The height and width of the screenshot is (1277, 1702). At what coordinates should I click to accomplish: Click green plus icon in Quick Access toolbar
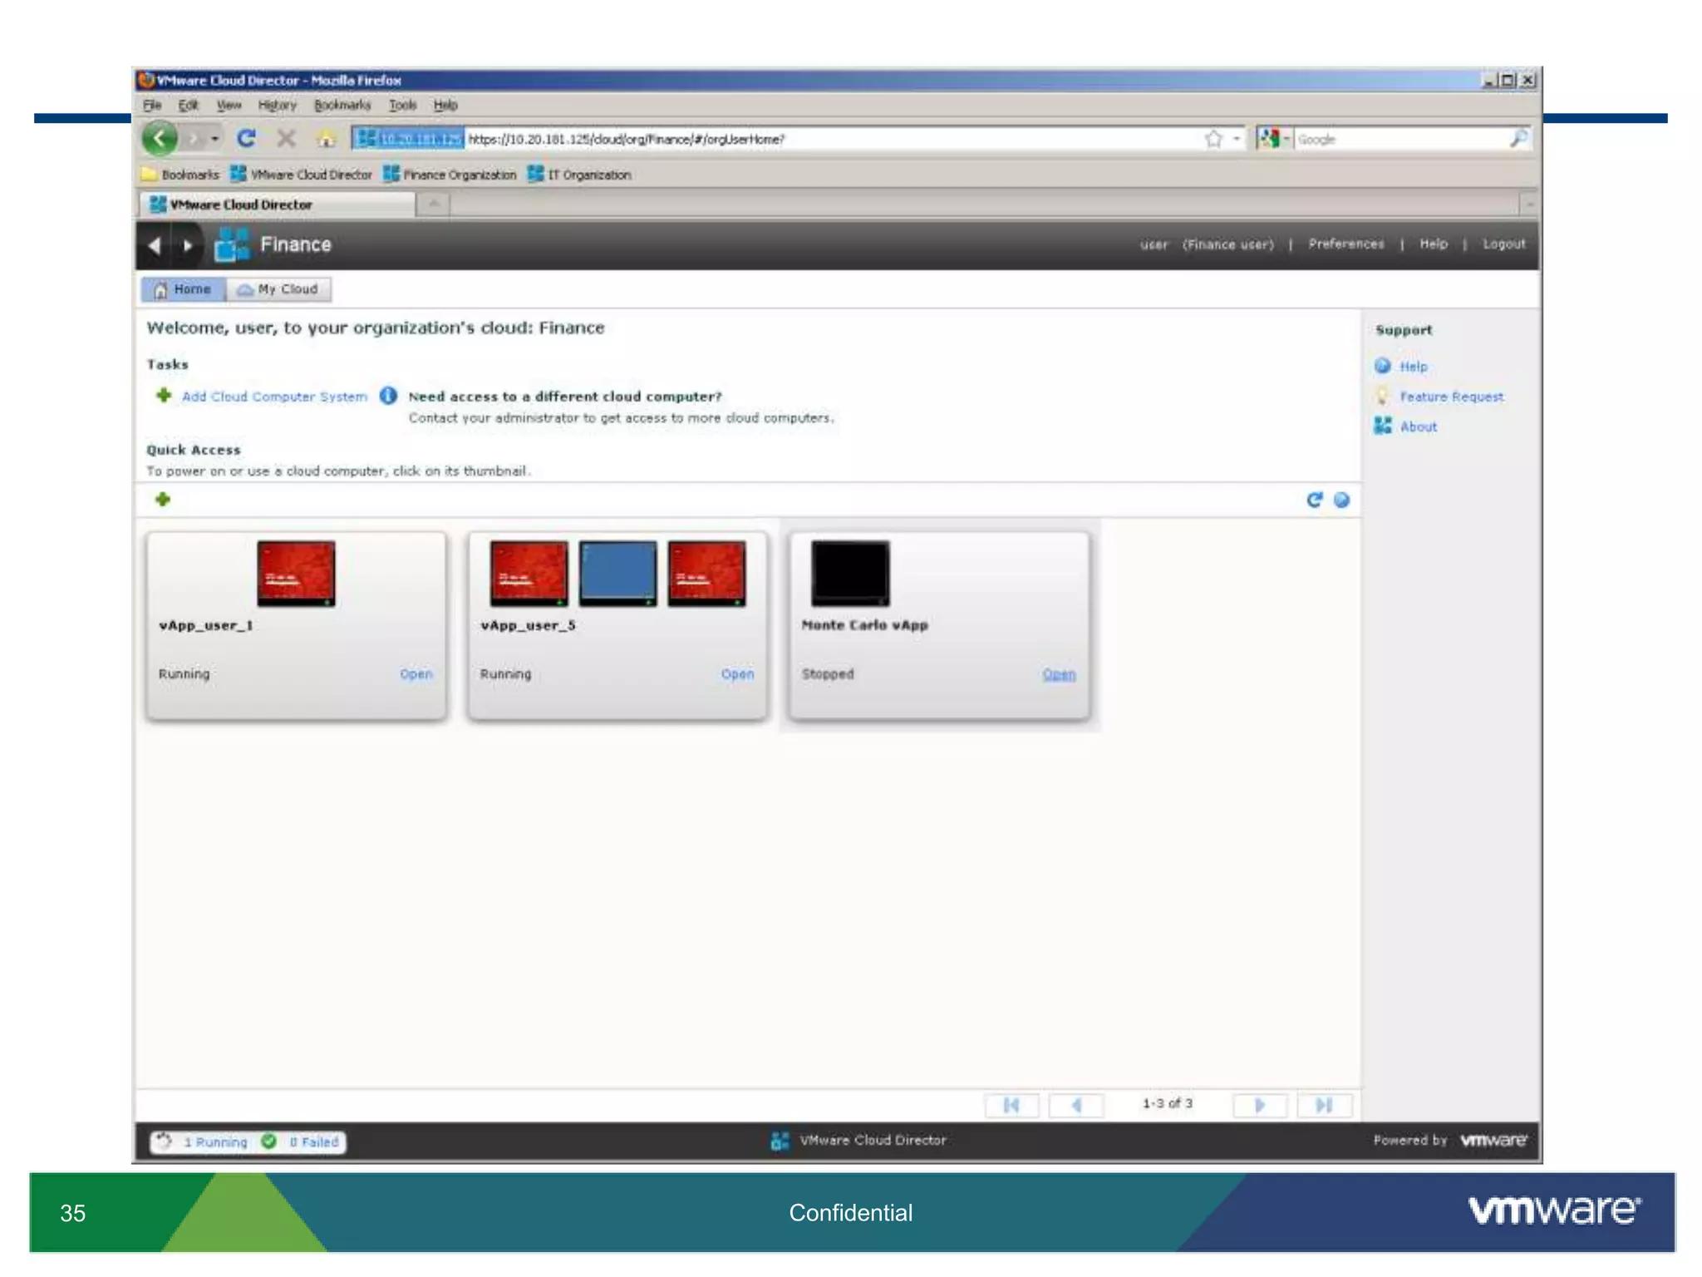[x=163, y=499]
